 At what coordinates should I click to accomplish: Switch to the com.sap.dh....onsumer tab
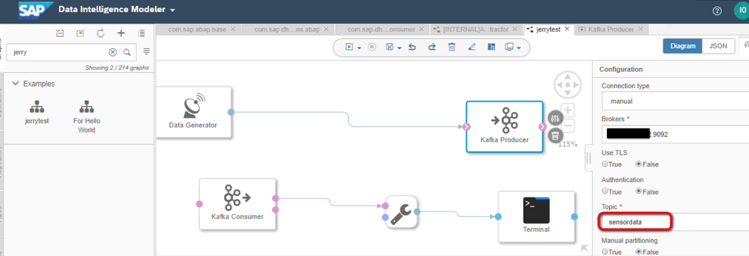381,29
